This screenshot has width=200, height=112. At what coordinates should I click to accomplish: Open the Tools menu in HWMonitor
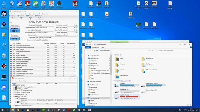[x=20, y=81]
